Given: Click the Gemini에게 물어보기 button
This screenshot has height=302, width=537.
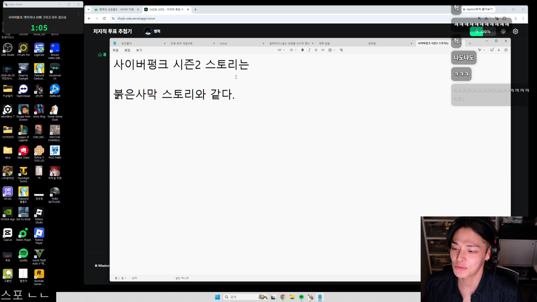Looking at the screenshot, I should coord(477,9).
